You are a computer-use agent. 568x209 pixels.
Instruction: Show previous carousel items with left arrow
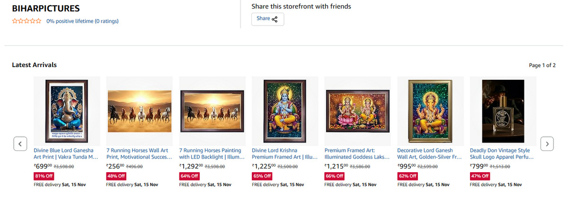pos(20,143)
